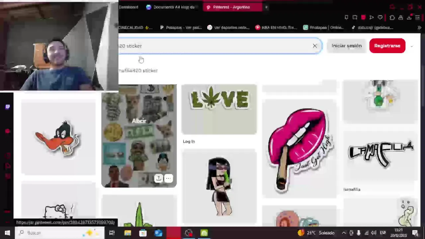This screenshot has height=239, width=425.
Task: Open the volume icon in system tray
Action: [x=374, y=233]
